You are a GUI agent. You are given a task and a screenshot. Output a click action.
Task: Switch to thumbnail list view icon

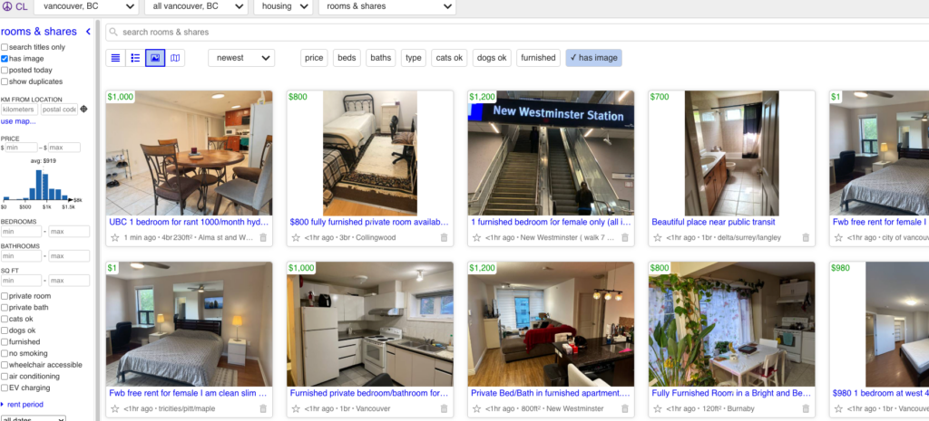135,58
